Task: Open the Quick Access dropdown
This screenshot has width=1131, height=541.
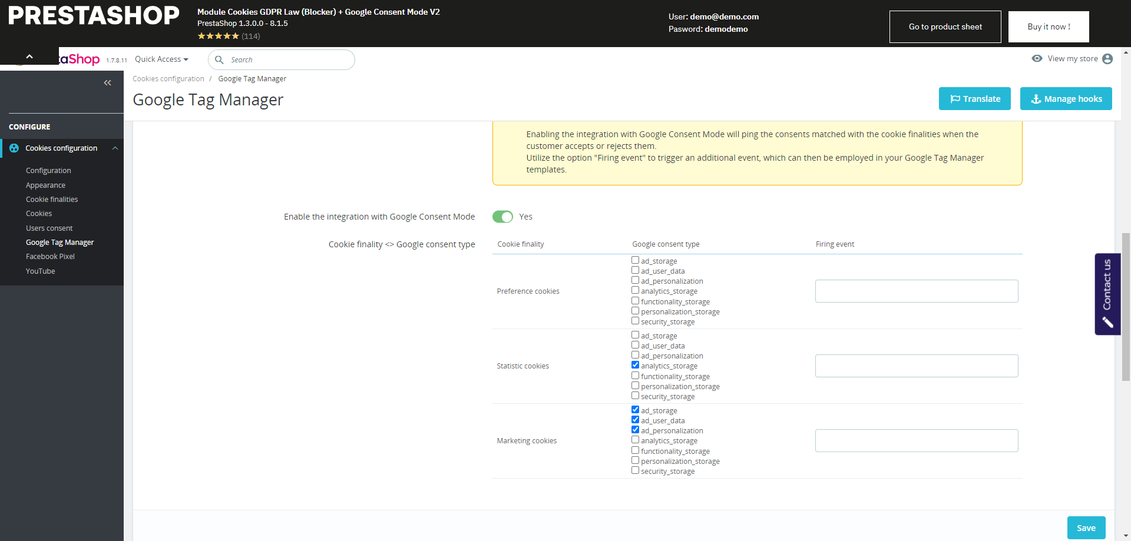Action: tap(161, 59)
